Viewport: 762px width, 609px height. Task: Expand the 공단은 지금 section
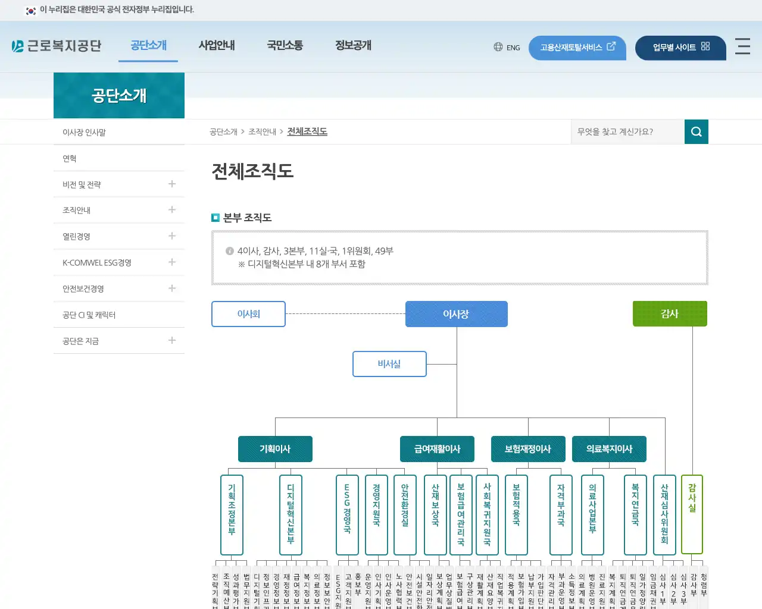tap(171, 341)
